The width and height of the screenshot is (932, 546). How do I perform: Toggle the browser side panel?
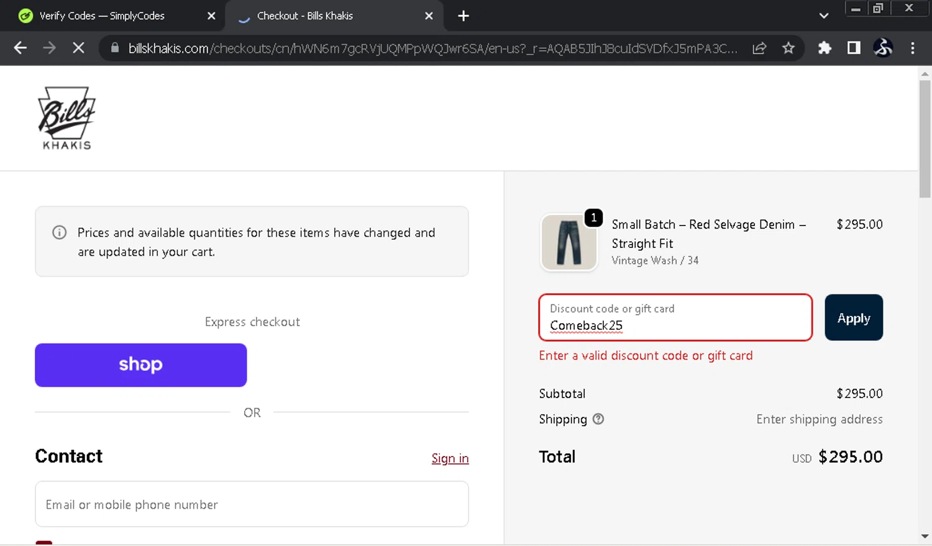(854, 48)
